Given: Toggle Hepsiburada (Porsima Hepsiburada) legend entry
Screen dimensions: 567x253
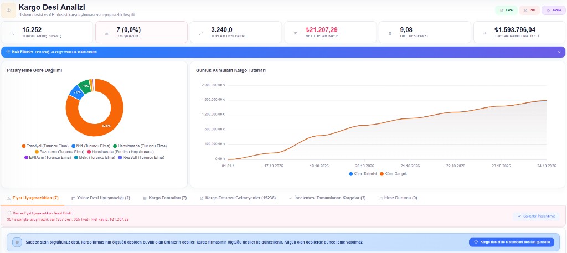Looking at the screenshot, I should point(121,152).
